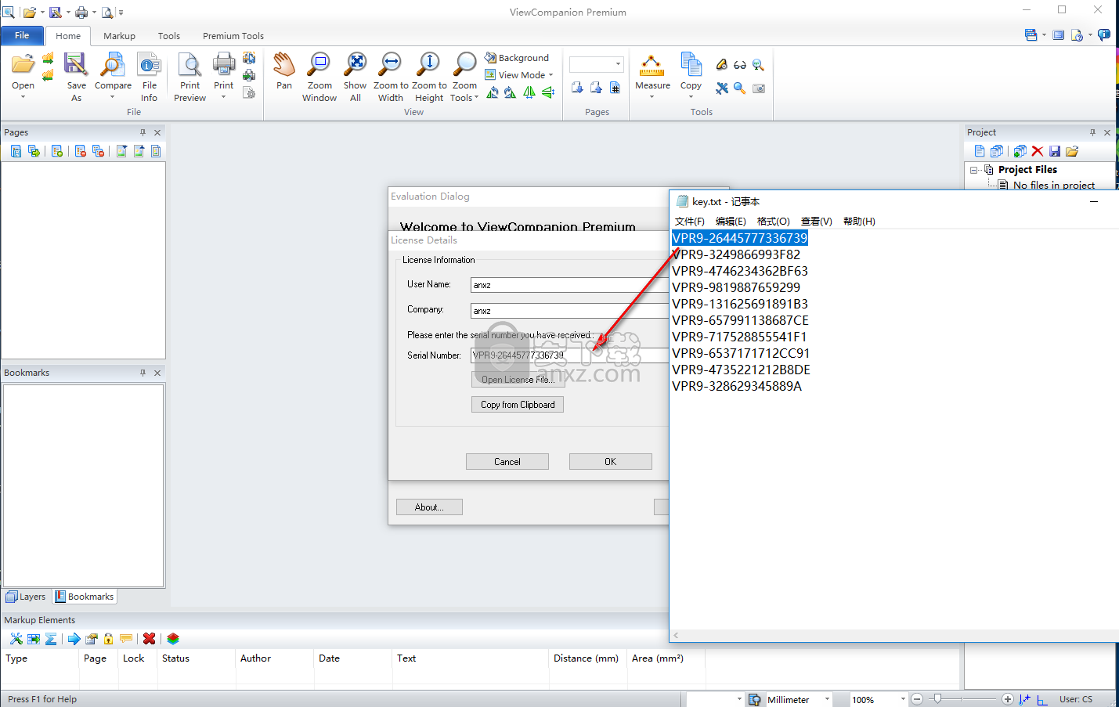Click new project document icon in Project panel
This screenshot has width=1119, height=707.
[980, 151]
